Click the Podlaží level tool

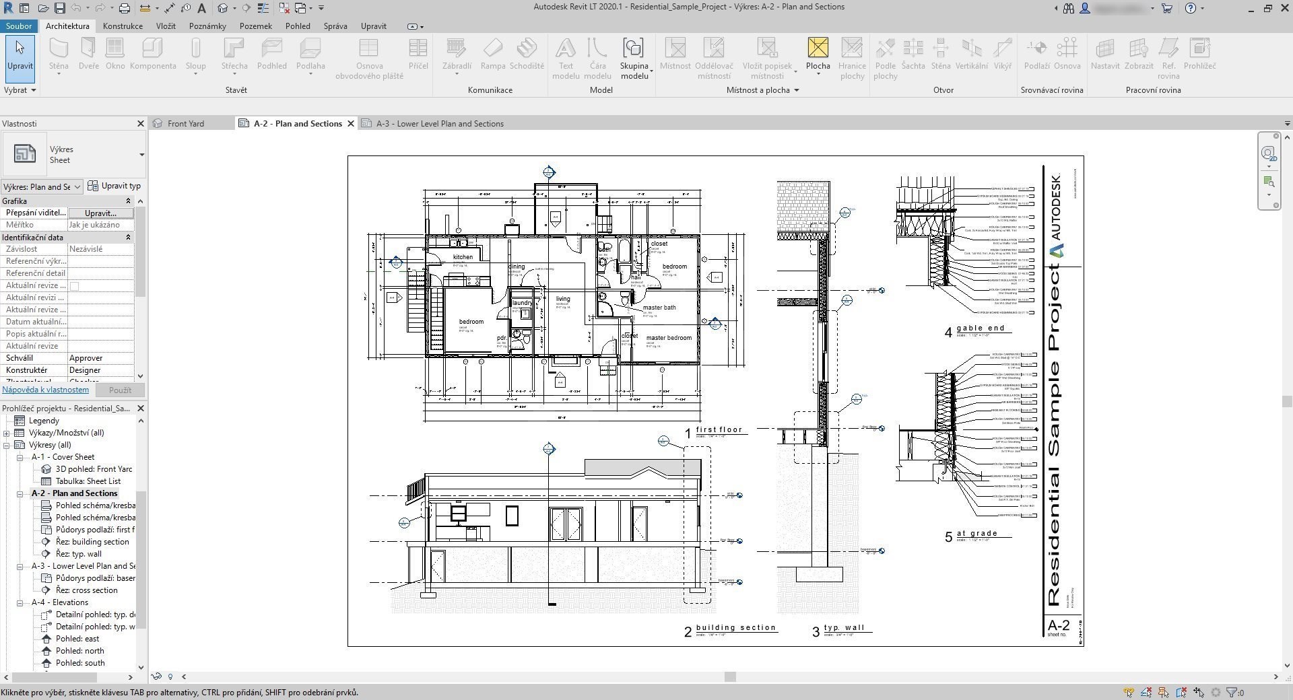1037,55
